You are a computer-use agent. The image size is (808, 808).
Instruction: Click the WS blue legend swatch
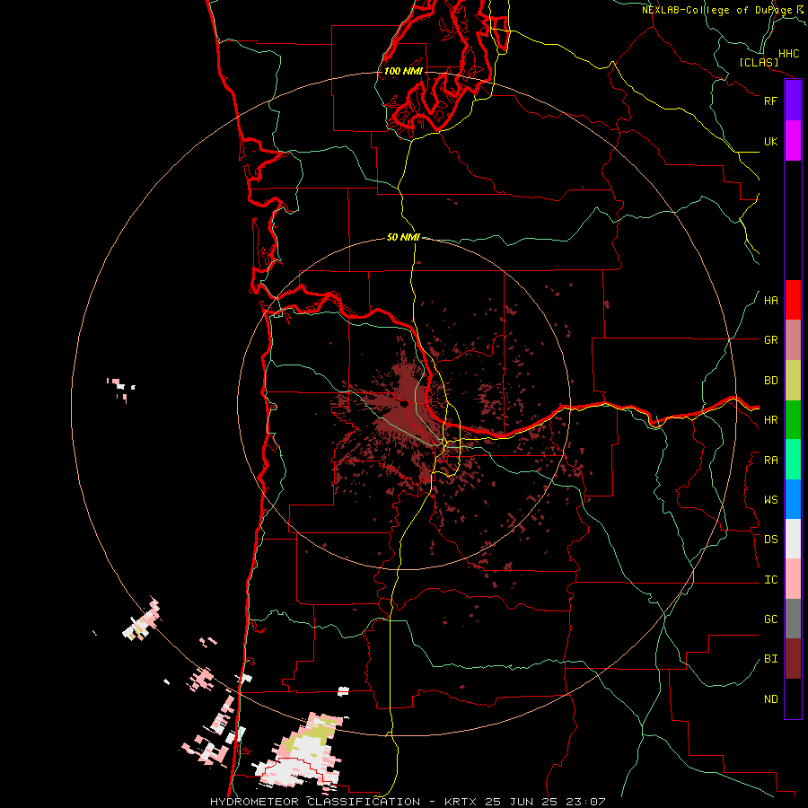793,499
